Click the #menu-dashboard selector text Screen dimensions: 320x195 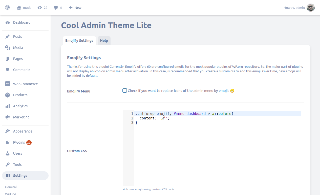tap(190, 114)
